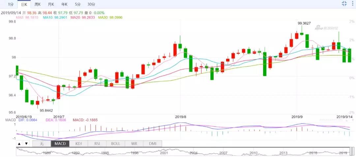Select the DMI indicator

point(152,144)
